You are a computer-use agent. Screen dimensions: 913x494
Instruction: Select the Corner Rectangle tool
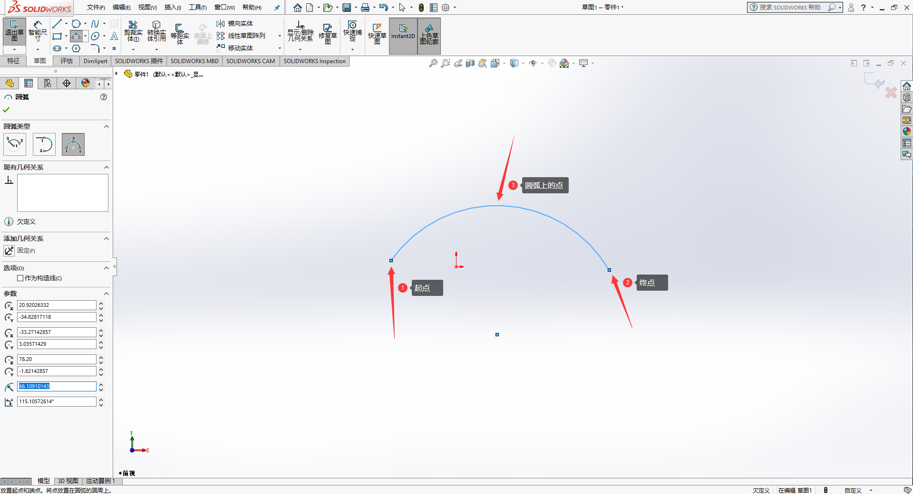[57, 36]
